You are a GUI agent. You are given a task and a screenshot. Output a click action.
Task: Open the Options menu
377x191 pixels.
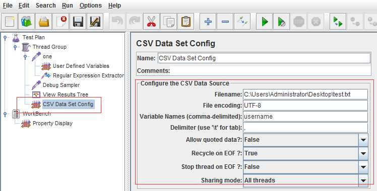pyautogui.click(x=91, y=5)
